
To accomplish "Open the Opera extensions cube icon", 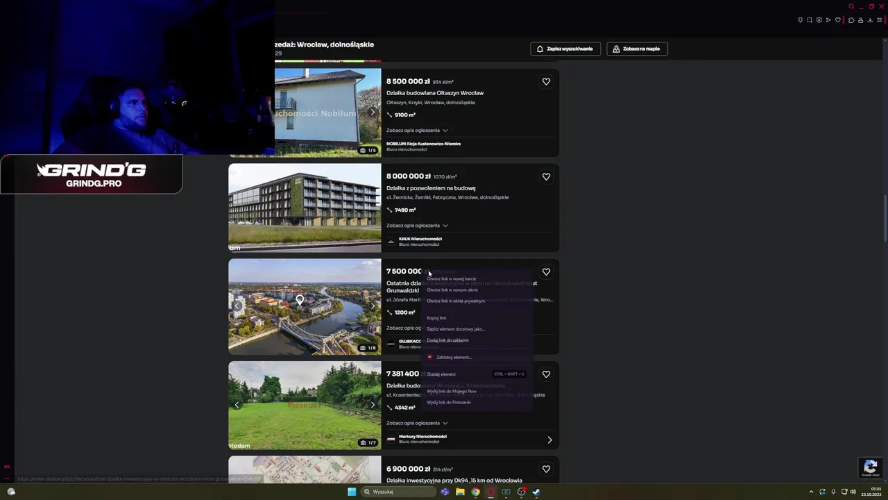I will [x=851, y=20].
